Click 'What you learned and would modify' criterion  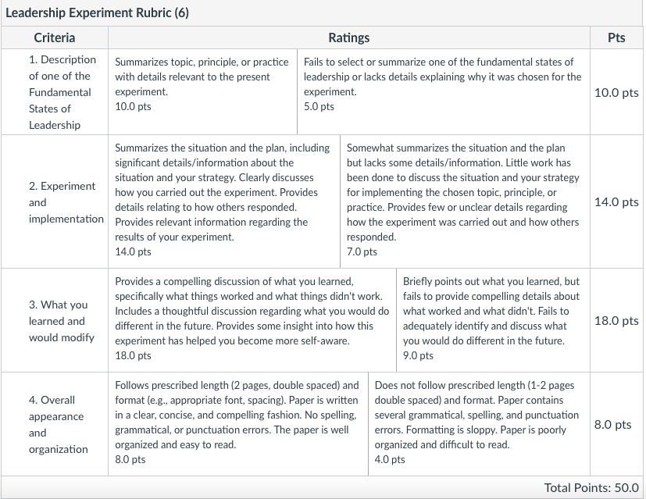coord(62,321)
